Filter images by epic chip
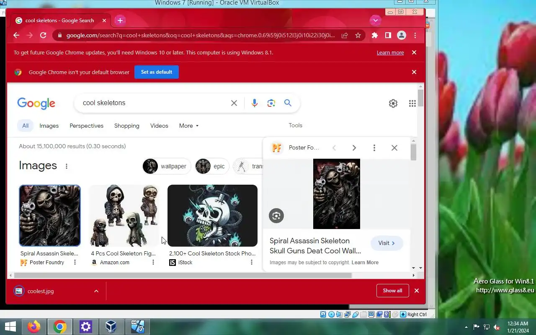The height and width of the screenshot is (335, 536). (x=212, y=166)
